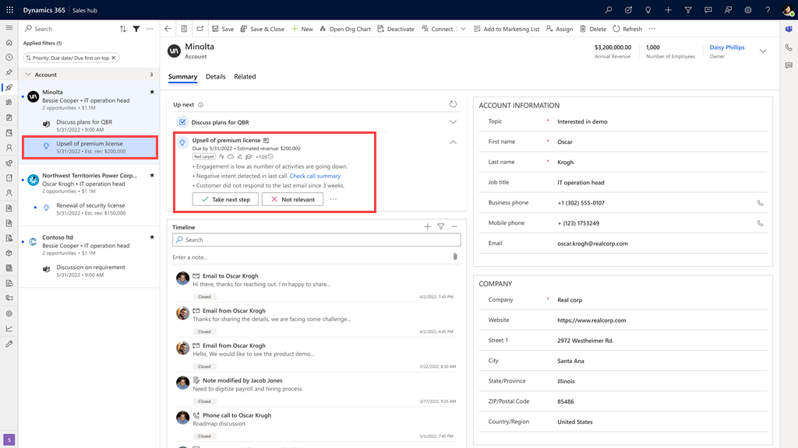Open user profile avatar
Screen dimensions: 798x448
point(788,10)
